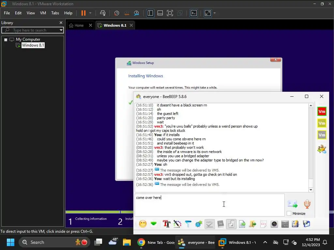Click the paste as source code icon
334x250 pixels.
[264, 224]
